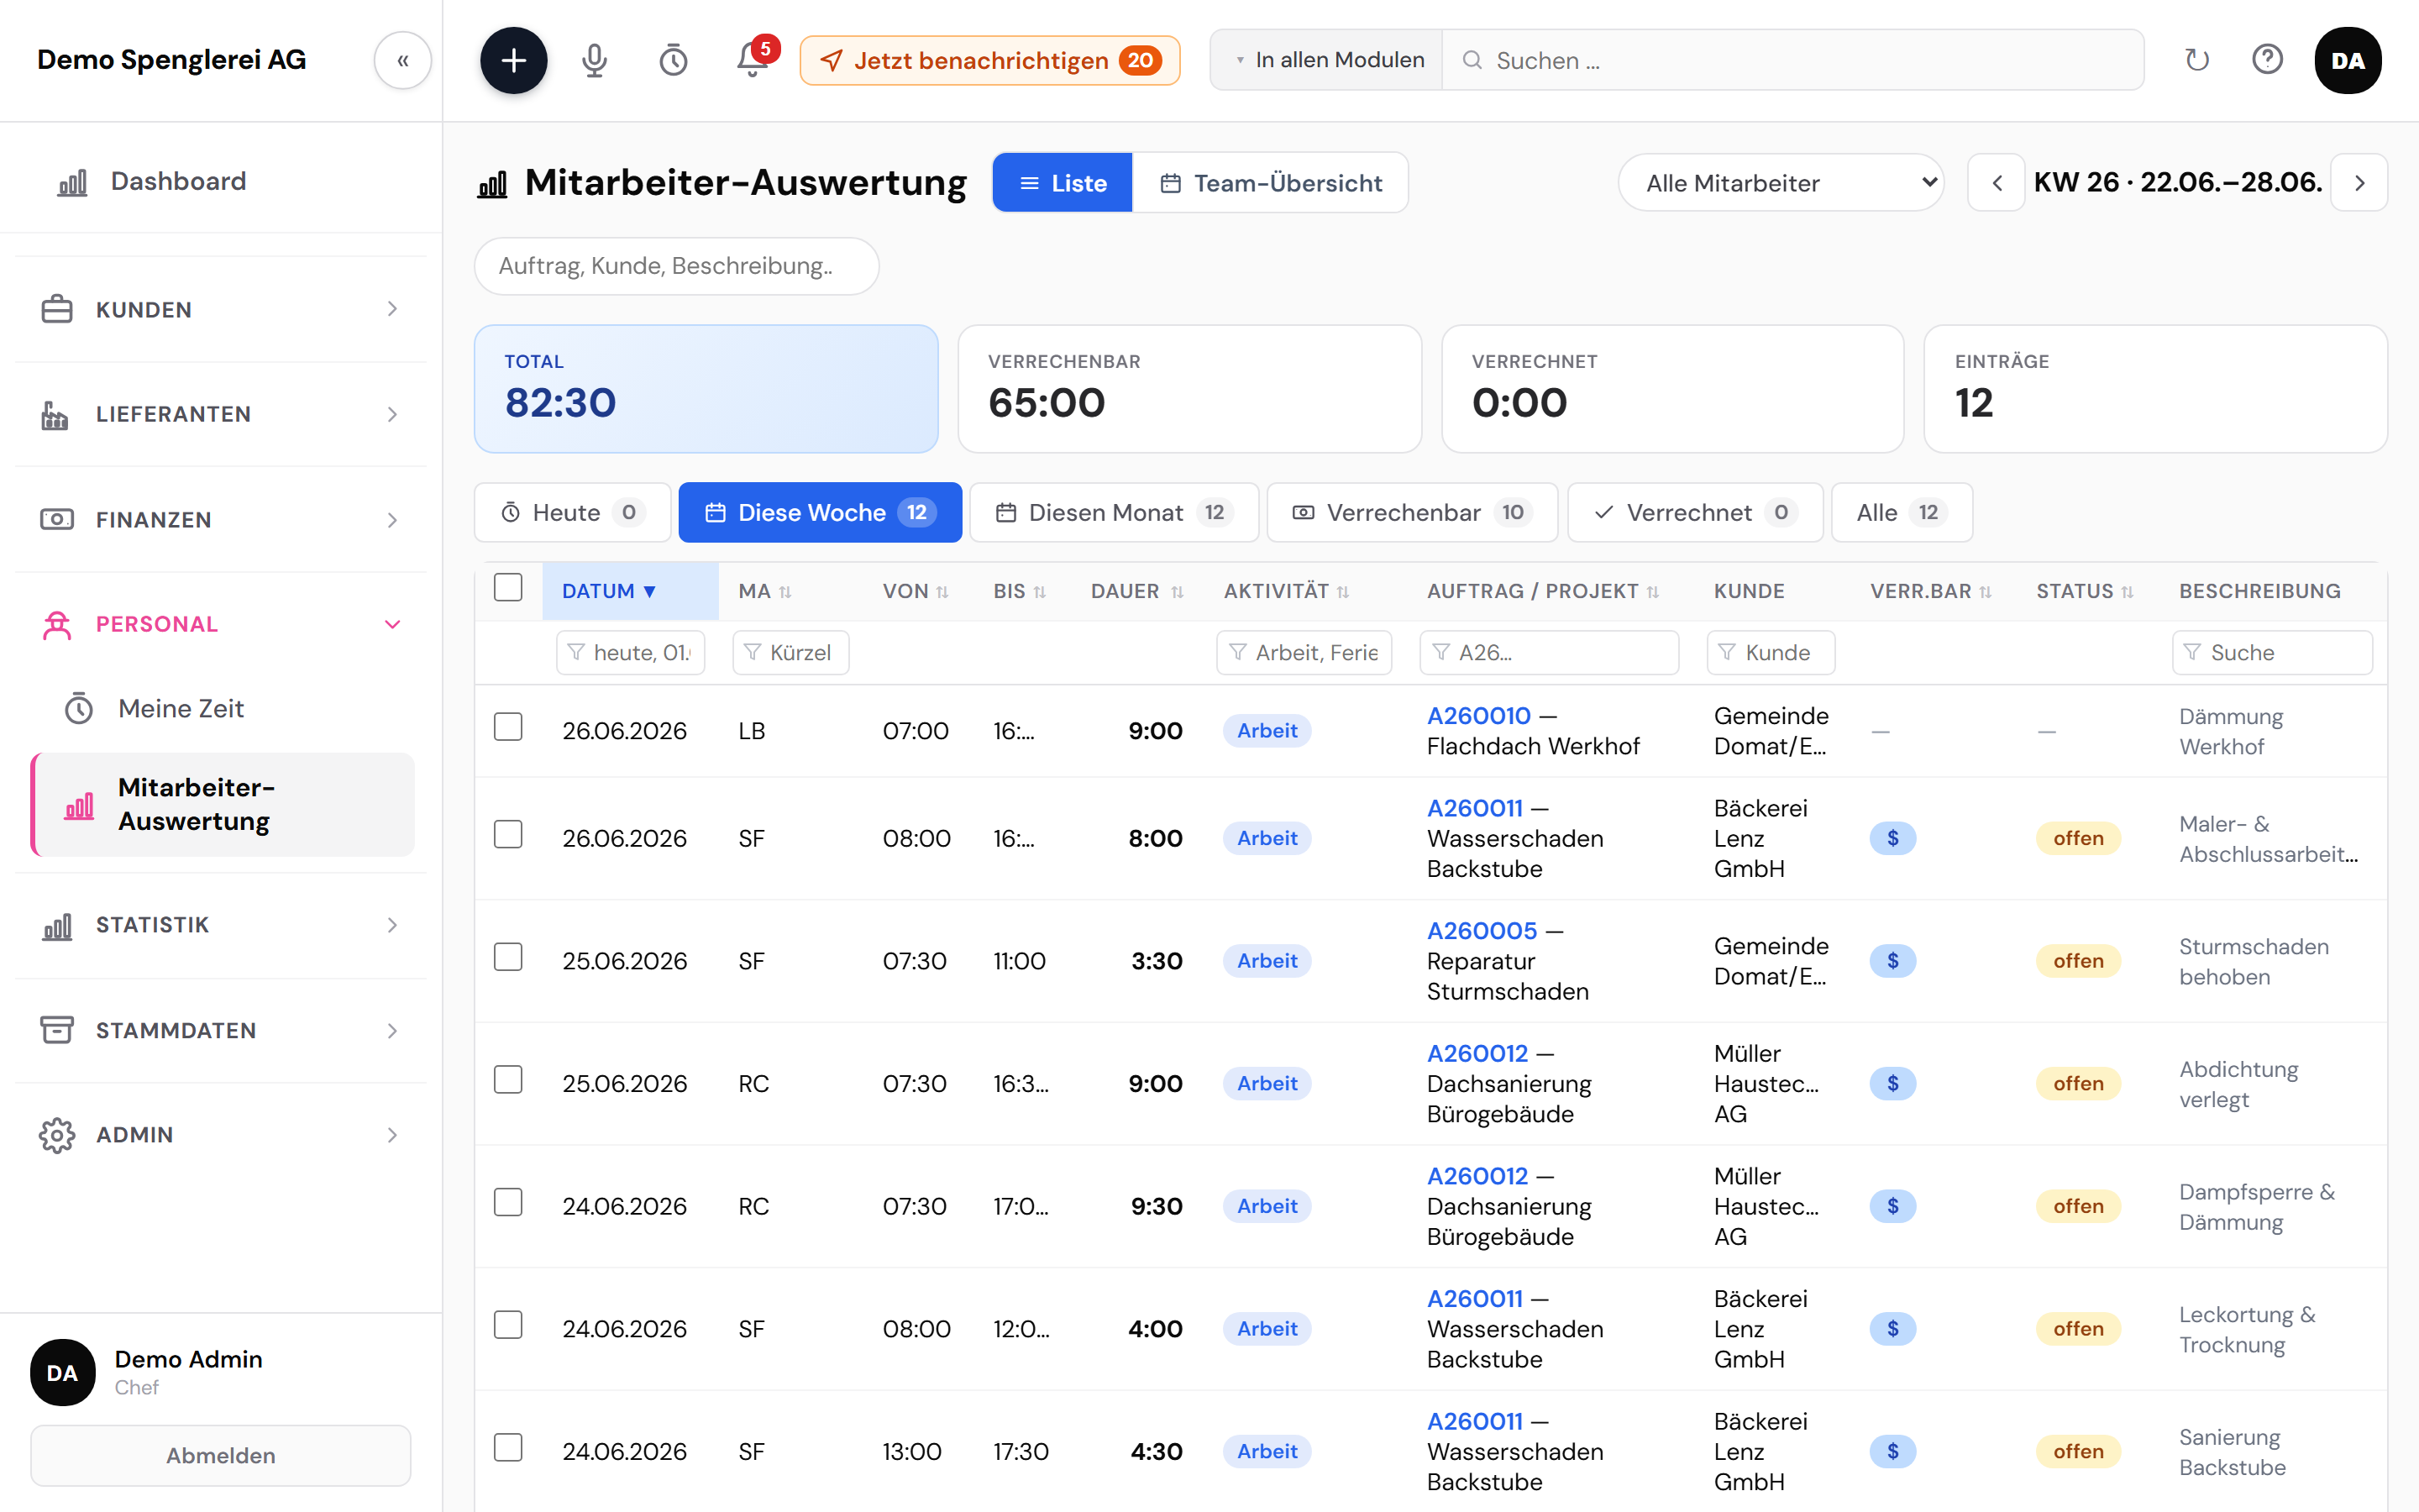The width and height of the screenshot is (2419, 1512).
Task: Click the Meine Zeit clock icon
Action: pos(79,709)
